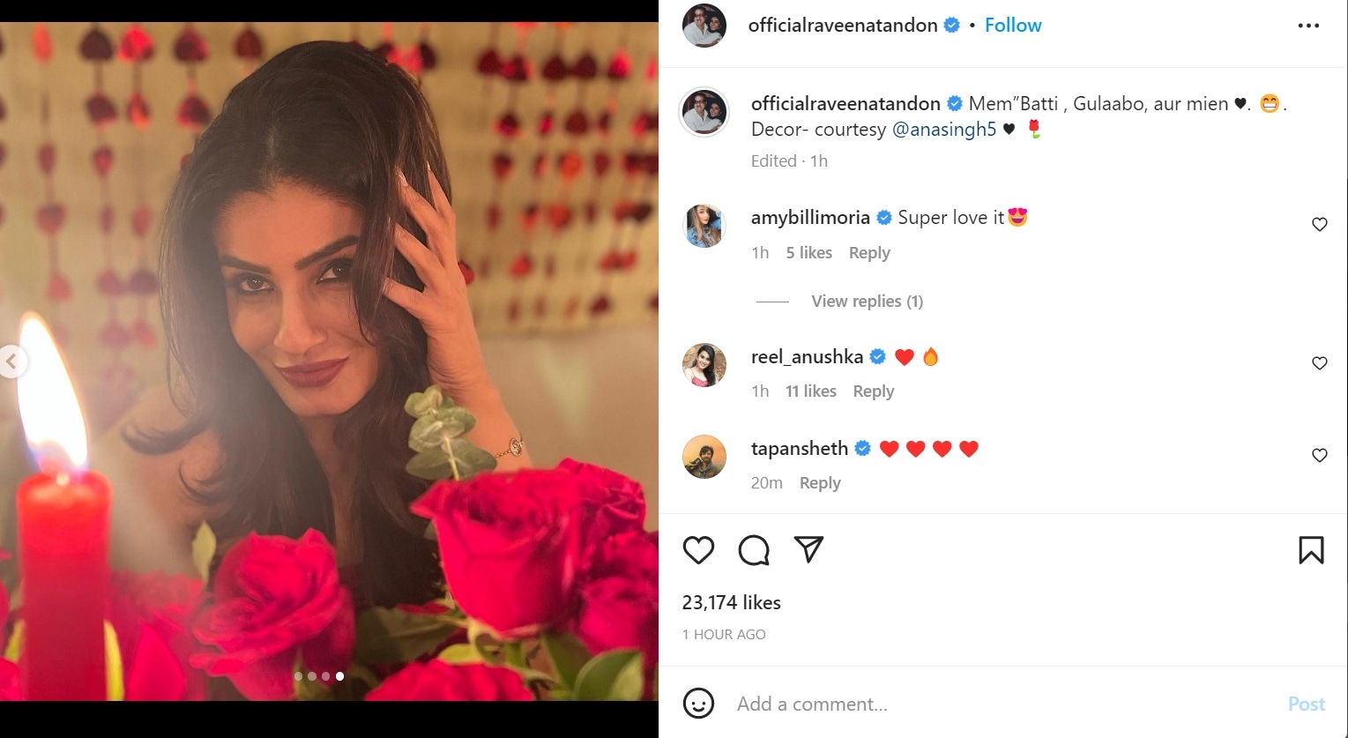Save post with the bookmark icon

(1311, 550)
